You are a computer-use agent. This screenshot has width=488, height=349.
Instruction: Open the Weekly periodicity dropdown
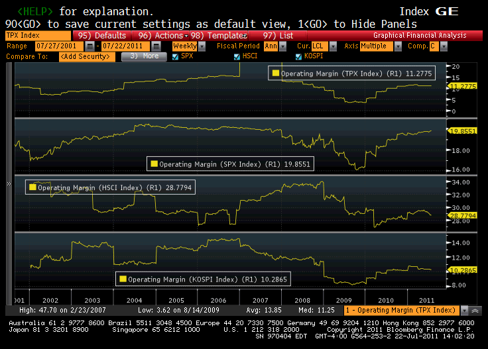click(202, 46)
